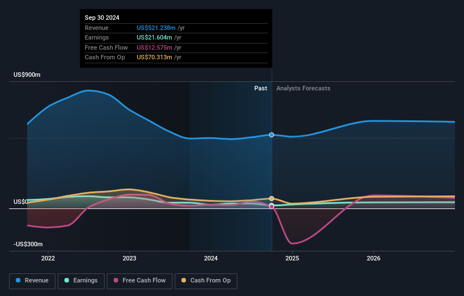Click the revenue value US$521.238m
The image size is (464, 296).
(156, 28)
